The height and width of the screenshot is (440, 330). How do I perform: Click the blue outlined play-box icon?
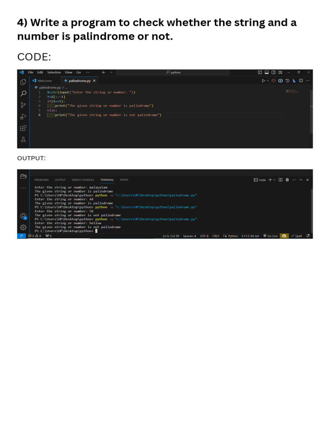(280, 81)
